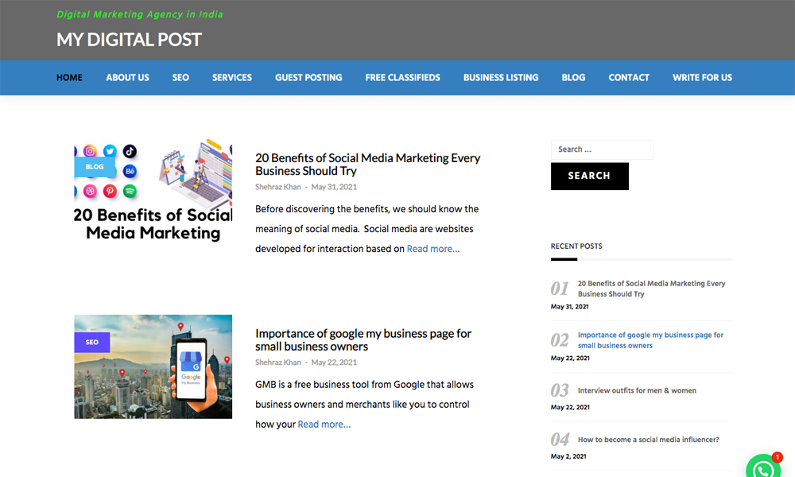The width and height of the screenshot is (795, 477).
Task: Open the CONTACT page from navigation
Action: 629,78
